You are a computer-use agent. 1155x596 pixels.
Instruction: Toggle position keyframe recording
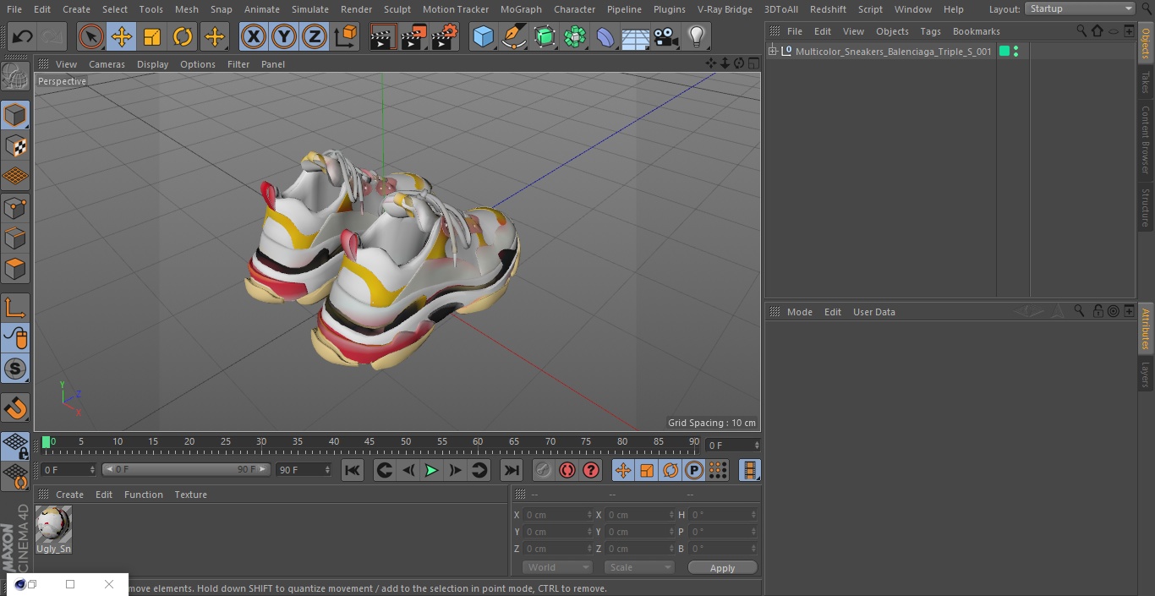click(x=623, y=470)
